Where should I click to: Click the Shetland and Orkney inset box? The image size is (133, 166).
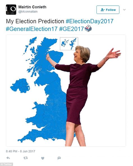[x=69, y=44]
